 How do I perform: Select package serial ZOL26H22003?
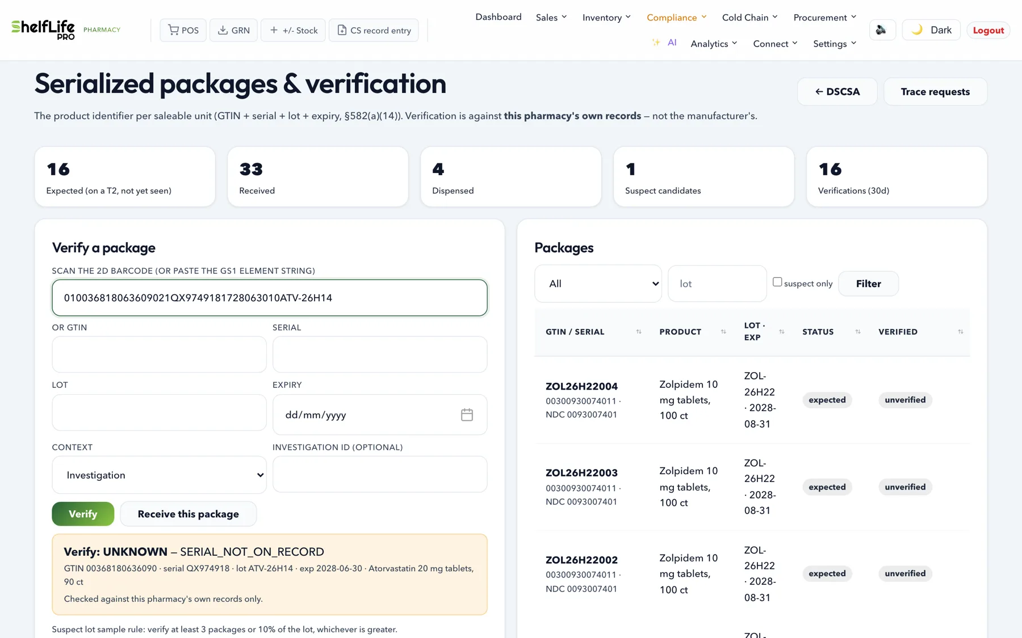tap(581, 473)
